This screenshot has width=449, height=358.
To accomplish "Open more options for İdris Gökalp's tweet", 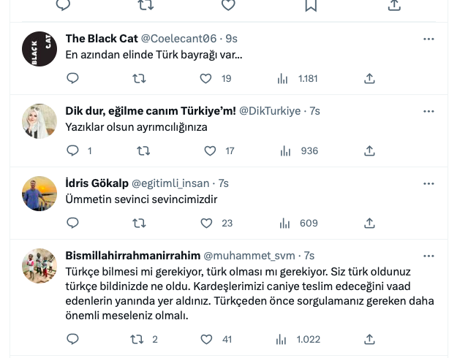I will pos(429,183).
